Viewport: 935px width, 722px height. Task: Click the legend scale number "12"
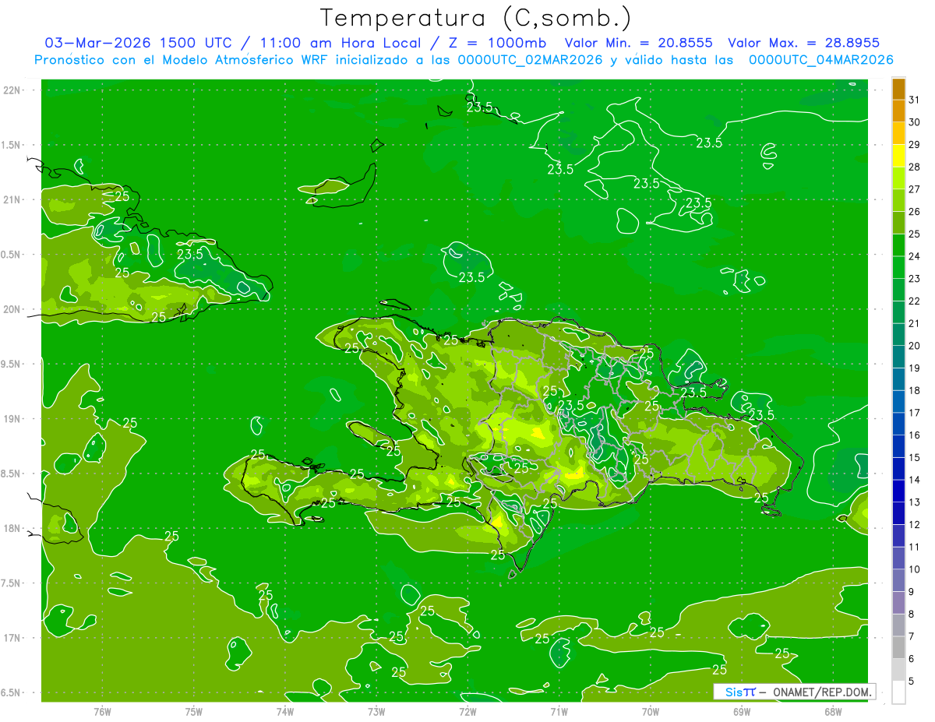coord(914,524)
